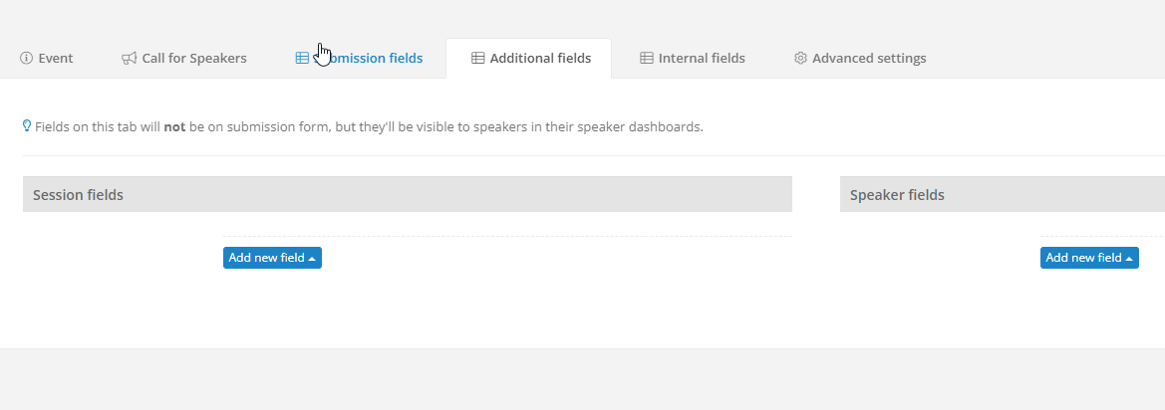Click the hint text about speaker dashboards

(370, 126)
